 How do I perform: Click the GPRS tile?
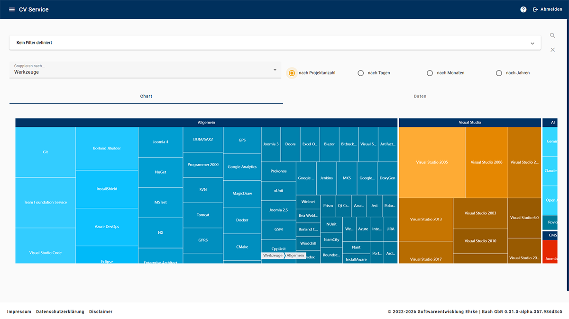coord(203,240)
